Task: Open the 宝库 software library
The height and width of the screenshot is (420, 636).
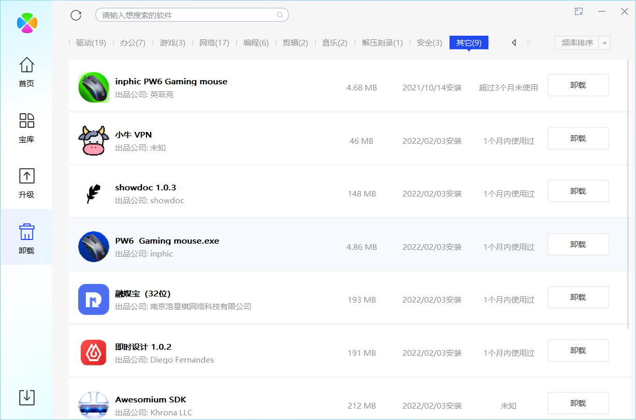Action: tap(26, 128)
